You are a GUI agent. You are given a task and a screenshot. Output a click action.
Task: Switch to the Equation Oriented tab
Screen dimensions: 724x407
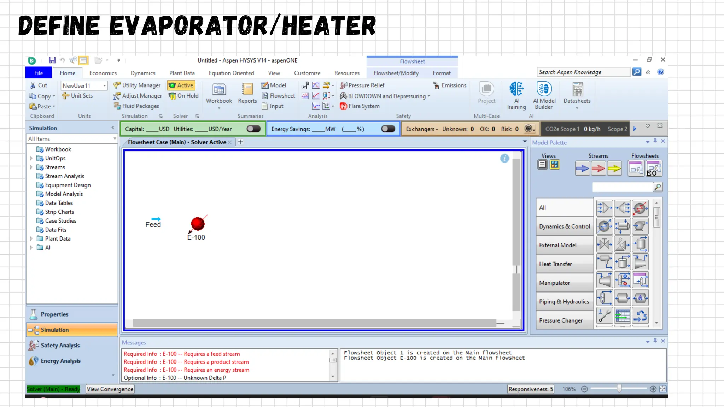(x=231, y=73)
